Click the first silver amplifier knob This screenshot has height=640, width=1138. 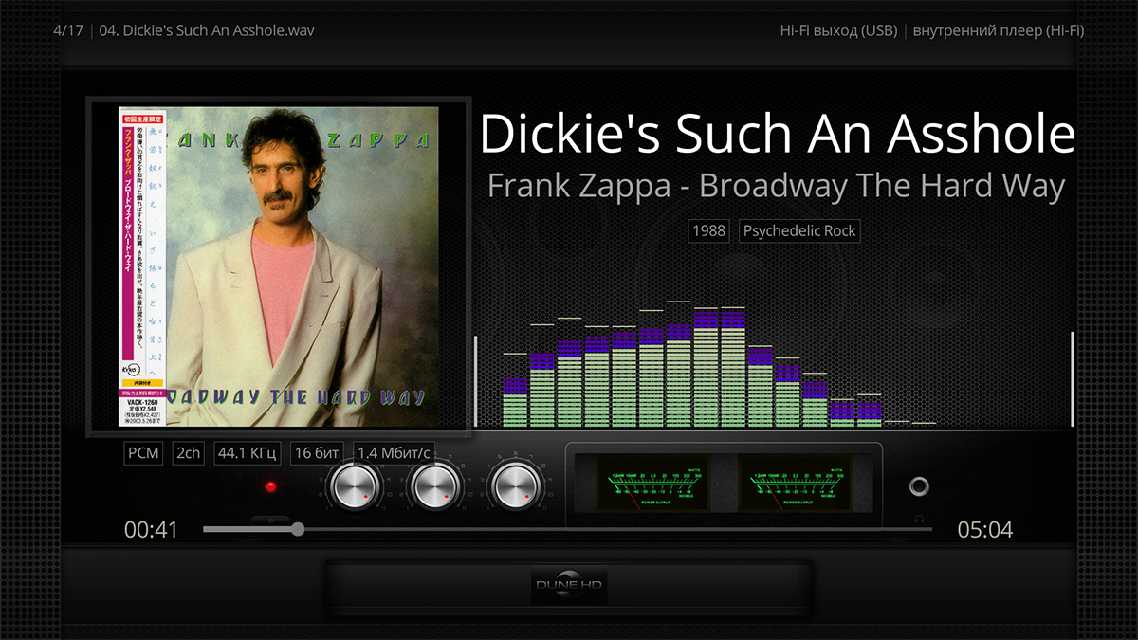354,487
